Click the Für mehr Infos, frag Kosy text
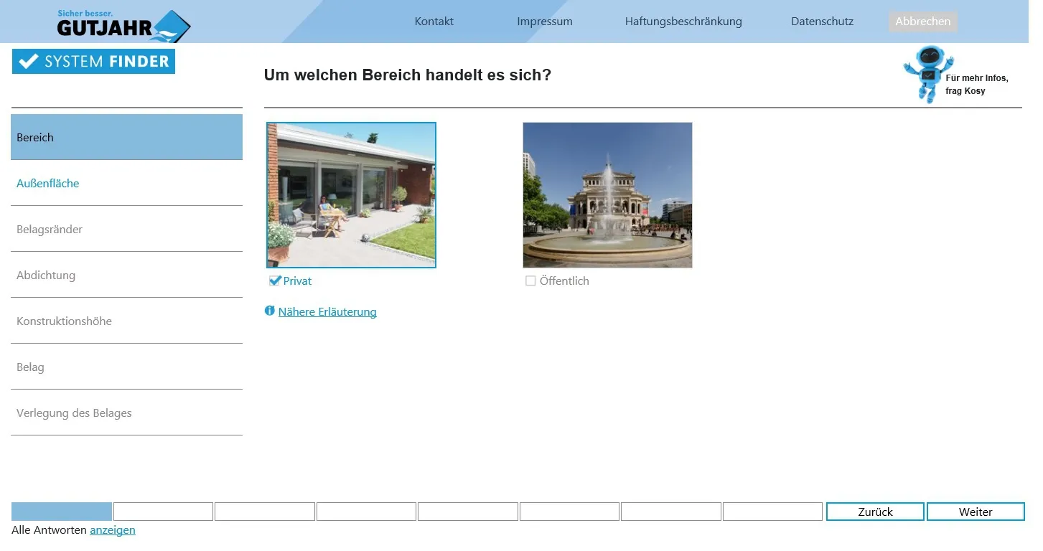The width and height of the screenshot is (1043, 551). [977, 85]
